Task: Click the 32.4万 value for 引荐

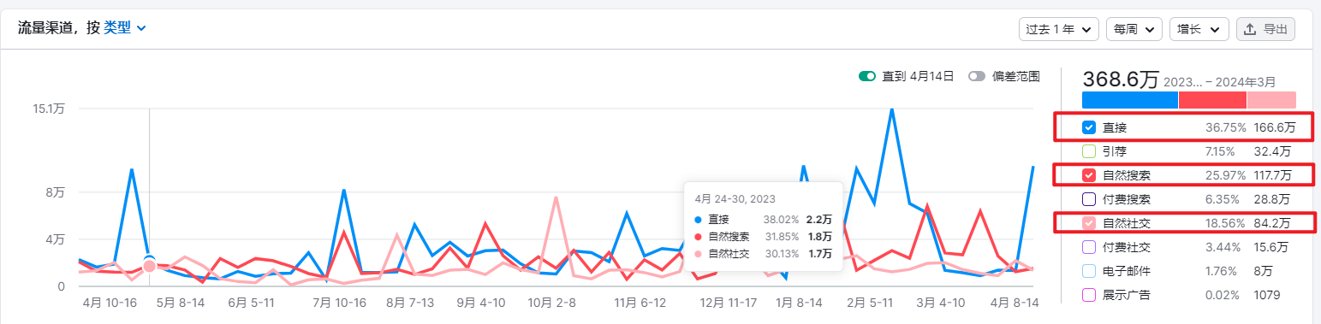Action: tap(1271, 151)
